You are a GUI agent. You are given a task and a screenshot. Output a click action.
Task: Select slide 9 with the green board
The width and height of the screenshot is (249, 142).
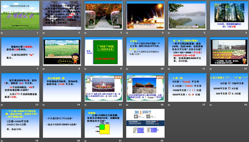[x=104, y=51]
